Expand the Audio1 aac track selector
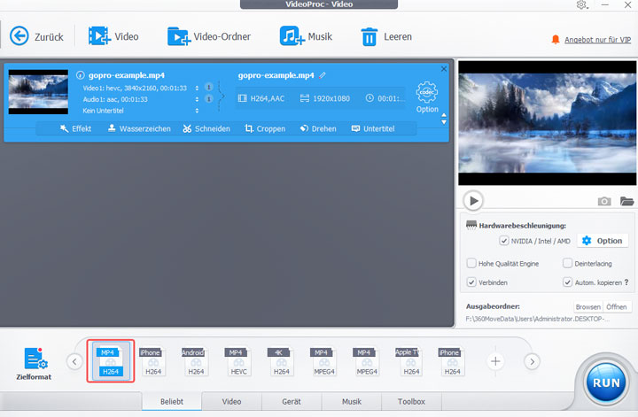 pyautogui.click(x=197, y=99)
